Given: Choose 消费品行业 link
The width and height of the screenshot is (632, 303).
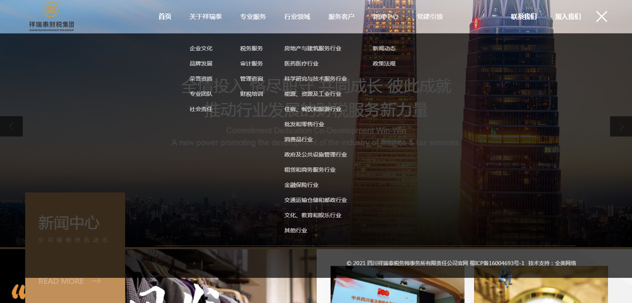Looking at the screenshot, I should 299,139.
